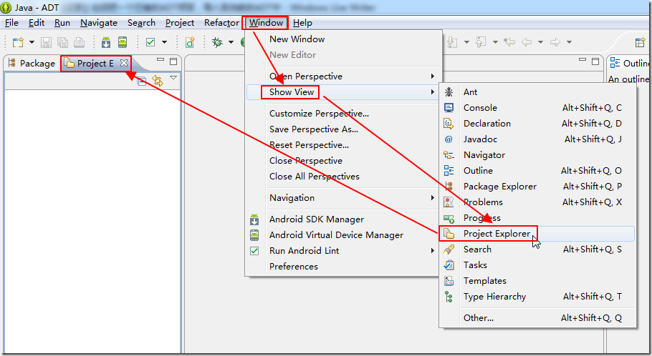Choose Other... in the Show View submenu
The width and height of the screenshot is (652, 356).
[x=537, y=318]
